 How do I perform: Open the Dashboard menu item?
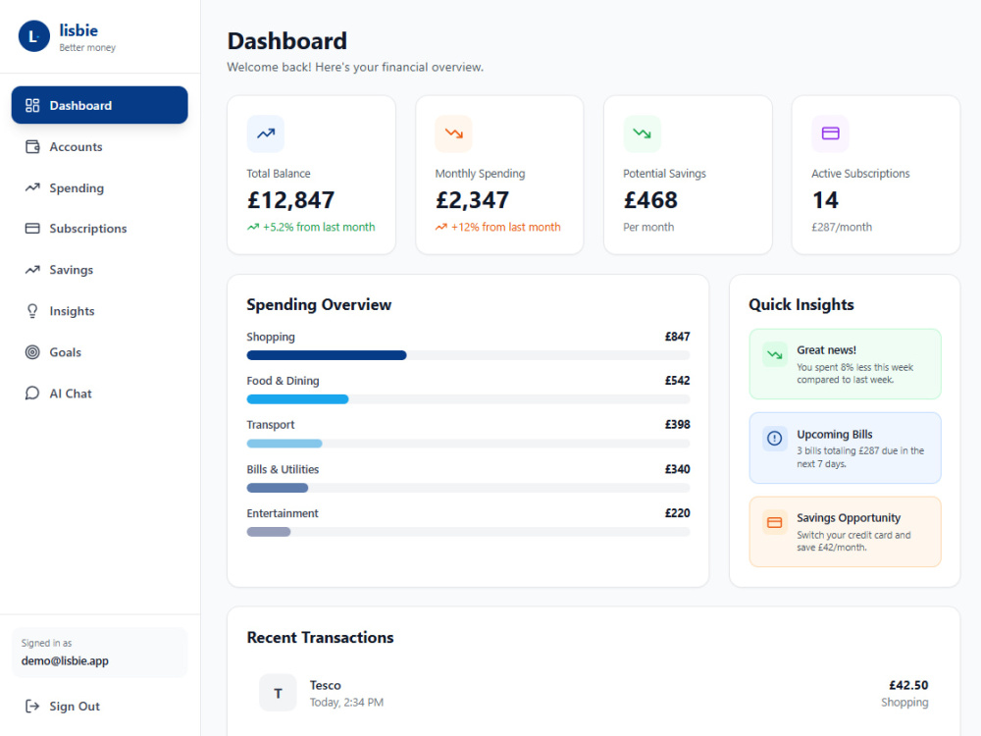(x=99, y=105)
